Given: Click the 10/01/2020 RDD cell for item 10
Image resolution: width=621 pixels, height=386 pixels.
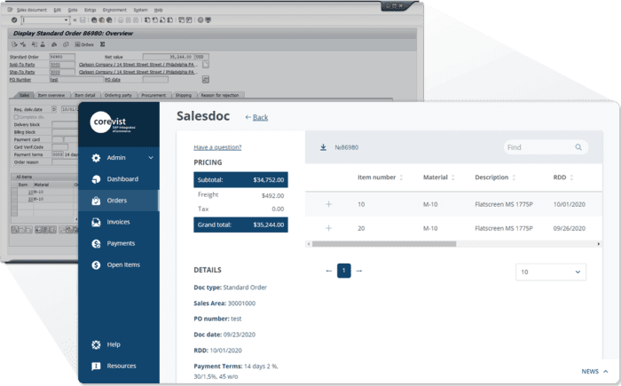Looking at the screenshot, I should pos(570,204).
